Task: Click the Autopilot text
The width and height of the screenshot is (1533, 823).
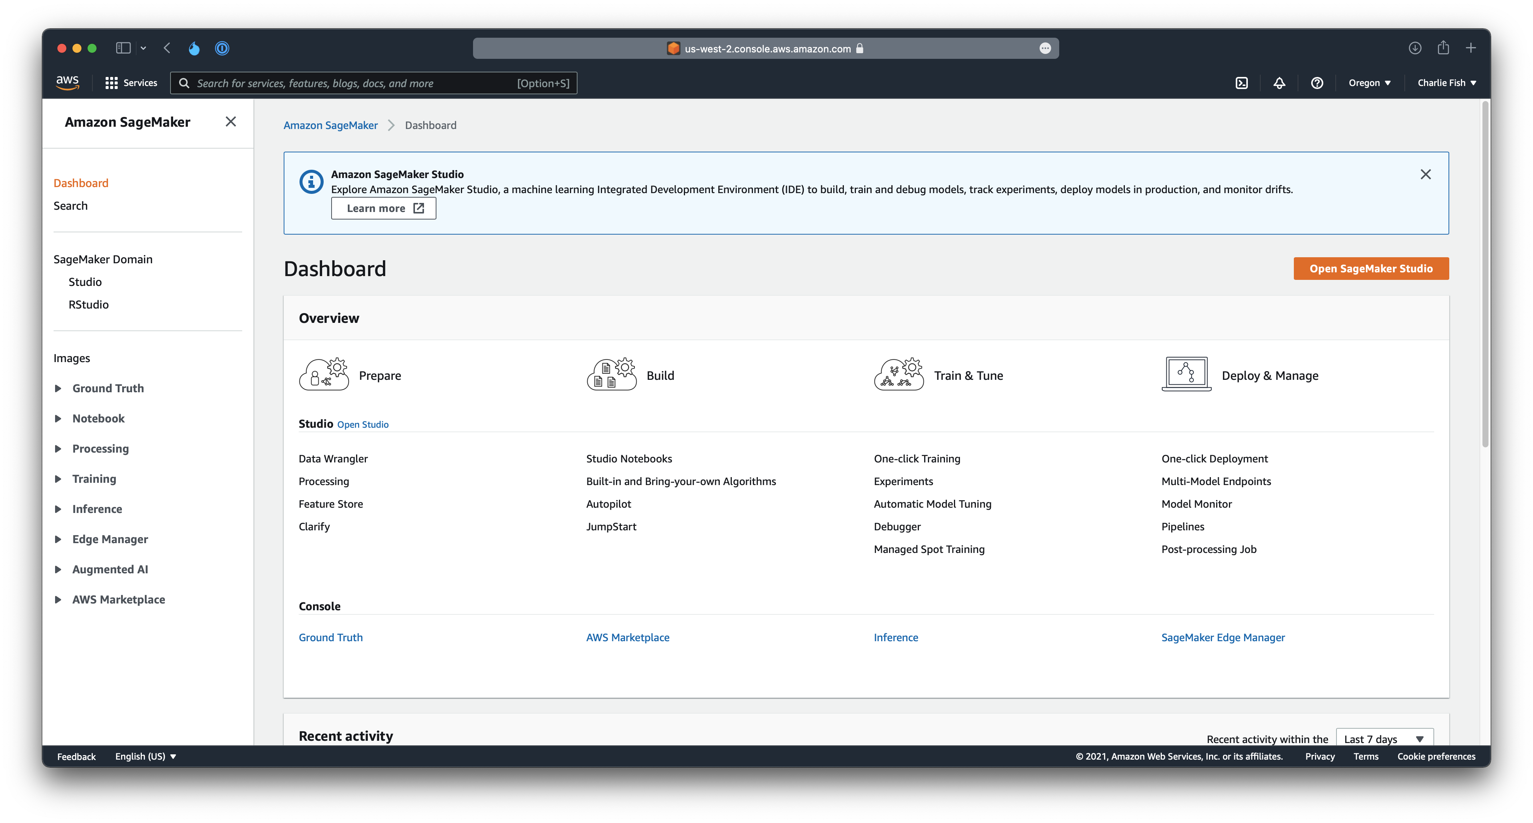Action: click(x=609, y=504)
